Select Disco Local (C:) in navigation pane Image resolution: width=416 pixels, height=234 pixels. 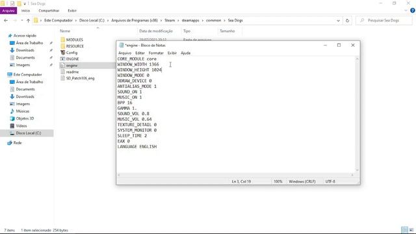point(29,133)
